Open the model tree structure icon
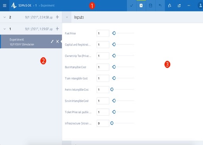The height and width of the screenshot is (145, 203). [x=169, y=6]
